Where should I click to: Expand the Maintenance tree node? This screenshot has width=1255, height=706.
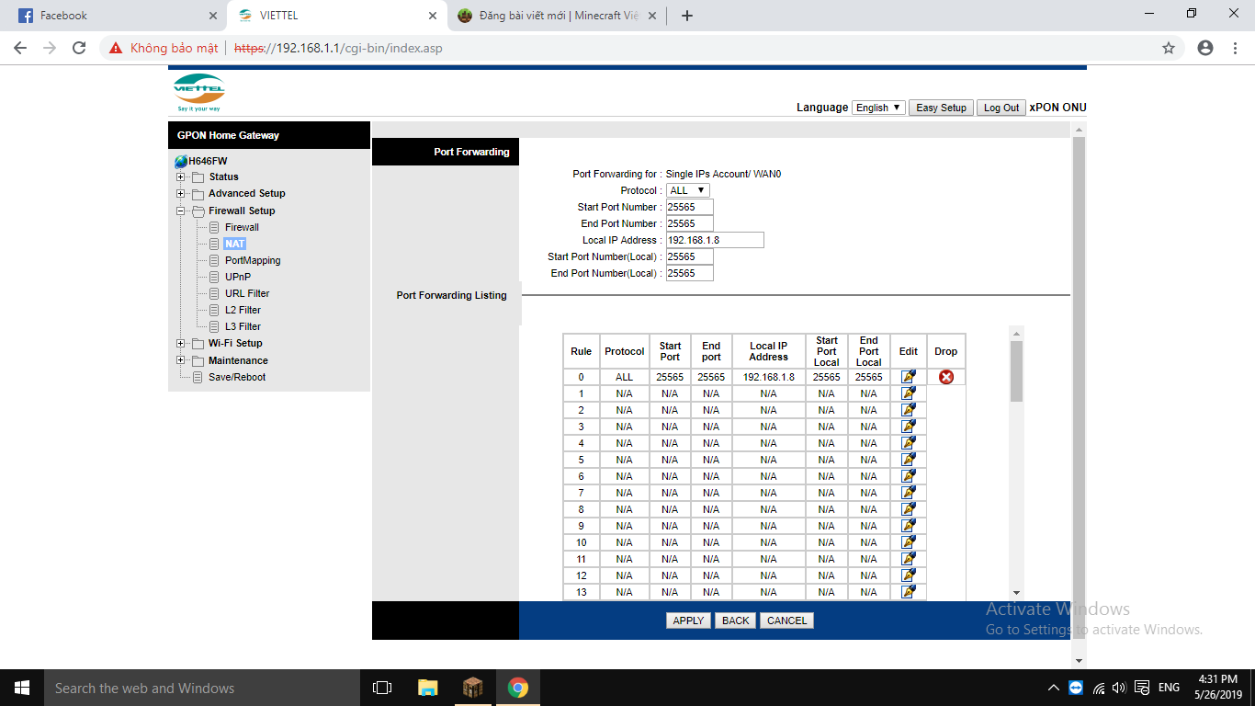[181, 360]
